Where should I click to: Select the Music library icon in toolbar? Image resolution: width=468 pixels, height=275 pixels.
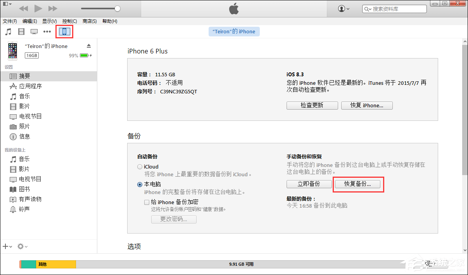pyautogui.click(x=9, y=31)
